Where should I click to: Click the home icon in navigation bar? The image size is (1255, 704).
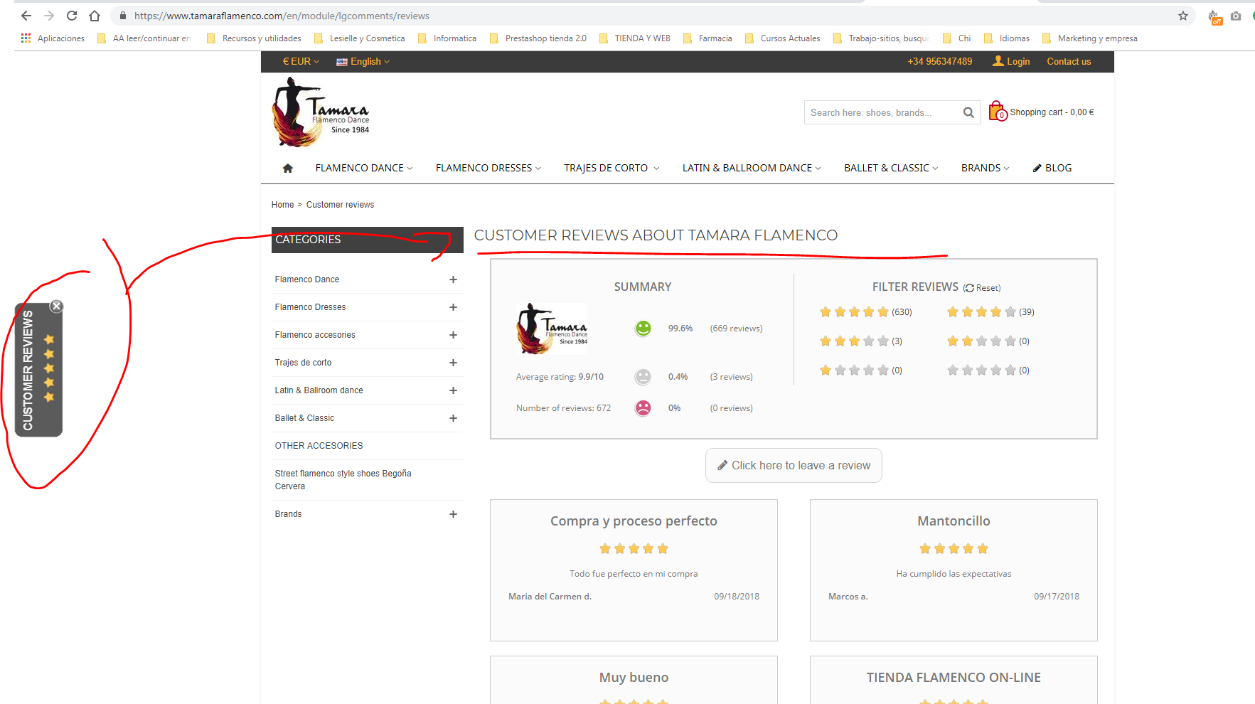tap(287, 169)
